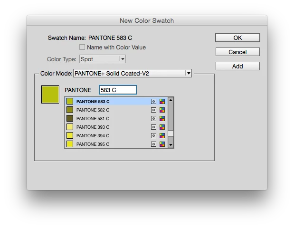This screenshot has height=228, width=294.
Task: Open the Color Type Spot dropdown
Action: [103, 59]
